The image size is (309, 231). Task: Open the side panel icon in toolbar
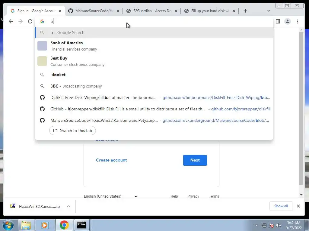[x=278, y=21]
